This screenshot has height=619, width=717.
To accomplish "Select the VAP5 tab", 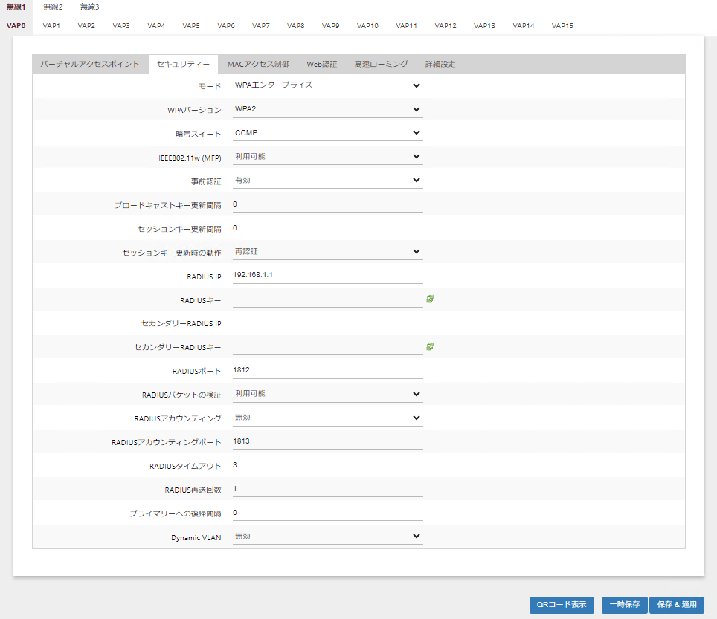I will (191, 26).
